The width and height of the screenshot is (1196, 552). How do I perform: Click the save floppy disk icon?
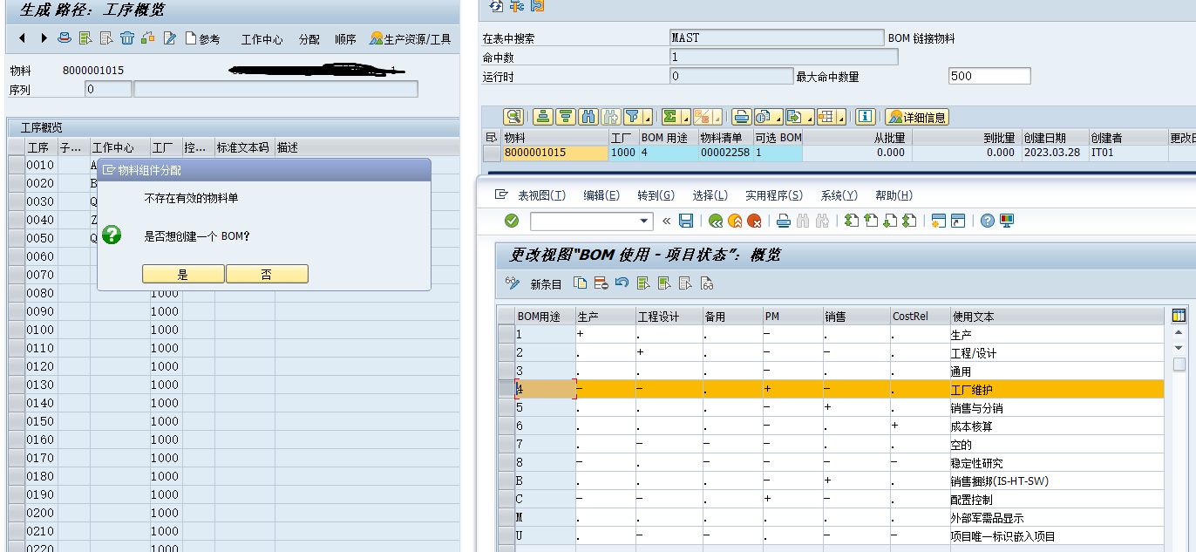pyautogui.click(x=686, y=221)
